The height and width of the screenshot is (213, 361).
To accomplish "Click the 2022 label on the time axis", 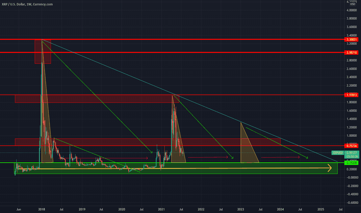I will click(x=201, y=209).
